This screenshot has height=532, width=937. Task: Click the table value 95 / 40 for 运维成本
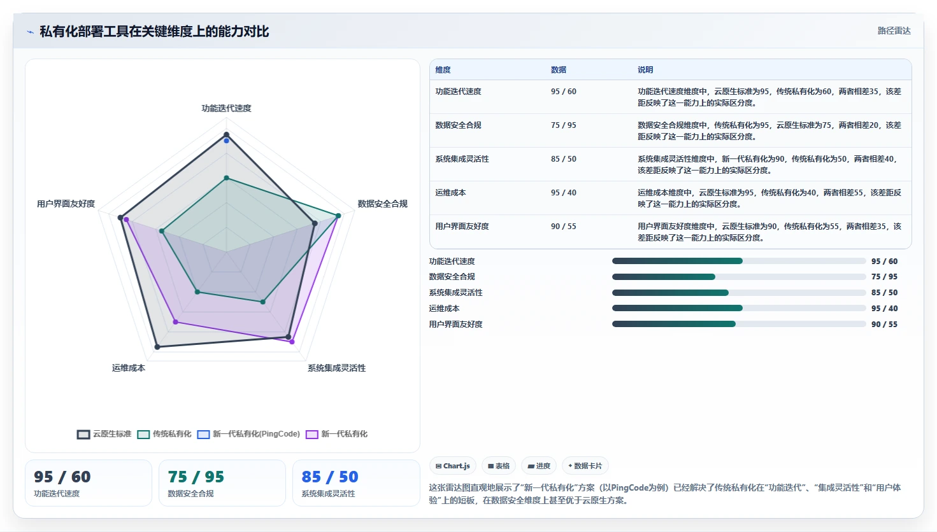[564, 193]
